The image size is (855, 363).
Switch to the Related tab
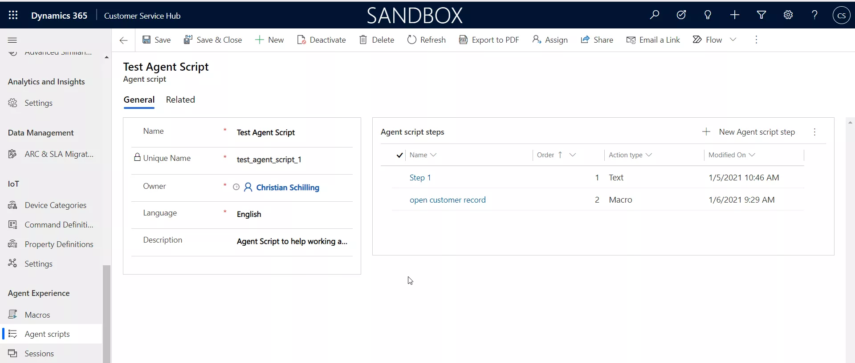[x=180, y=100]
